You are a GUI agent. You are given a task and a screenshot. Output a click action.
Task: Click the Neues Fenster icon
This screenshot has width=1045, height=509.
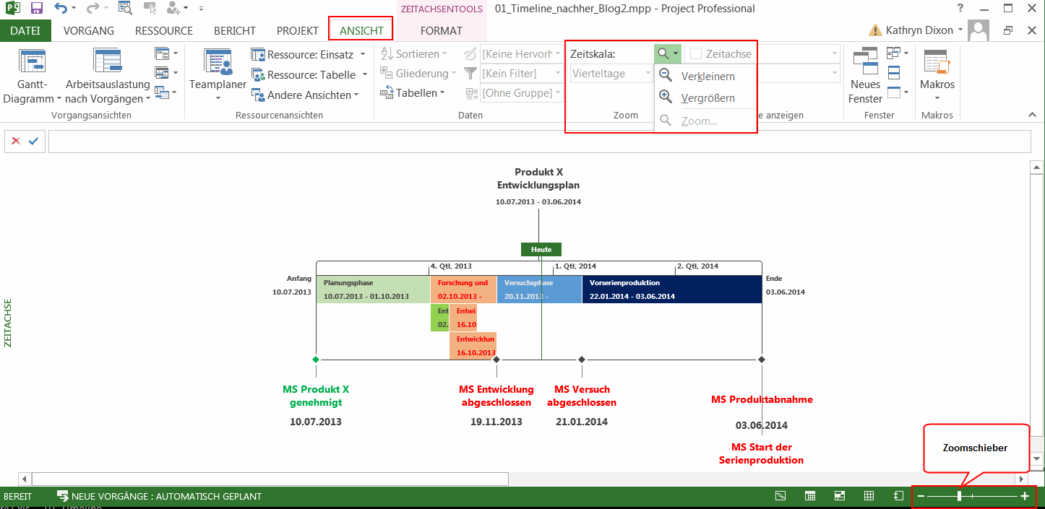(865, 62)
